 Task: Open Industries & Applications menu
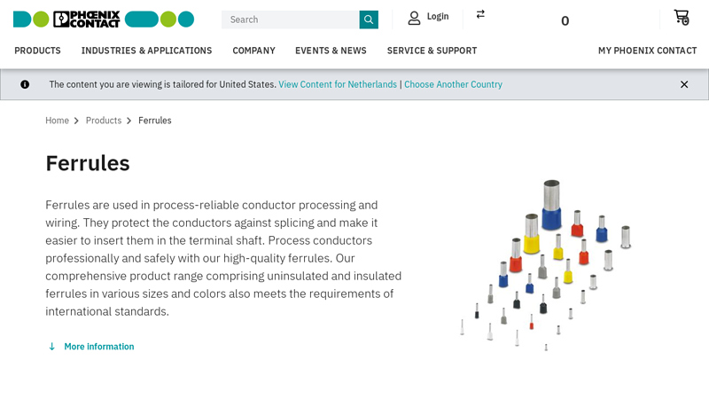click(146, 51)
